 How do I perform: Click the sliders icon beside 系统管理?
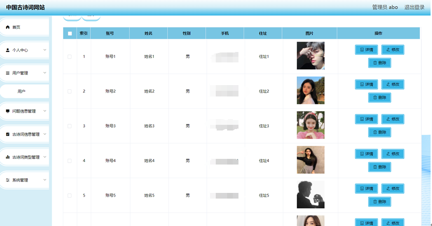click(x=8, y=180)
